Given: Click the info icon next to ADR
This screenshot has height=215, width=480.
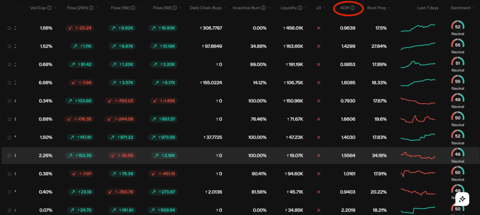Looking at the screenshot, I should tap(352, 8).
